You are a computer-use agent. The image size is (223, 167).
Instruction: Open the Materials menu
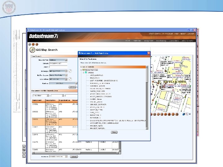point(137,41)
